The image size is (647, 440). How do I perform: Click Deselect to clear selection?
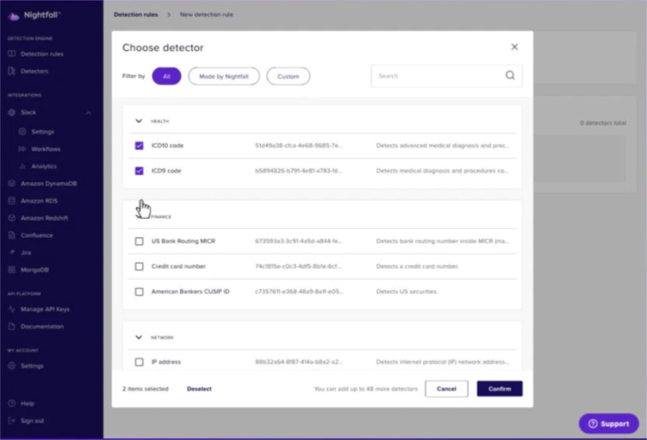(199, 389)
